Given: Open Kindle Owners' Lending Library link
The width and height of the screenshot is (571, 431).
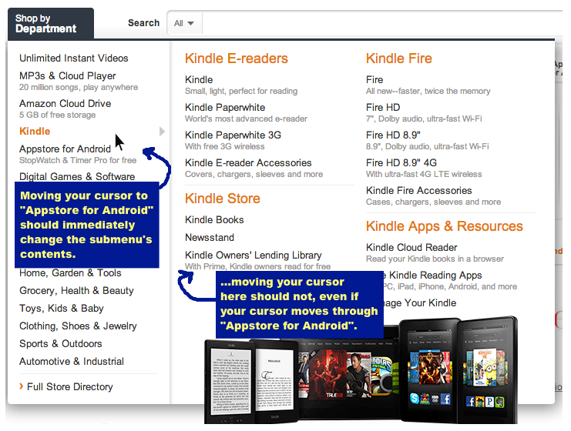Looking at the screenshot, I should pos(254,255).
